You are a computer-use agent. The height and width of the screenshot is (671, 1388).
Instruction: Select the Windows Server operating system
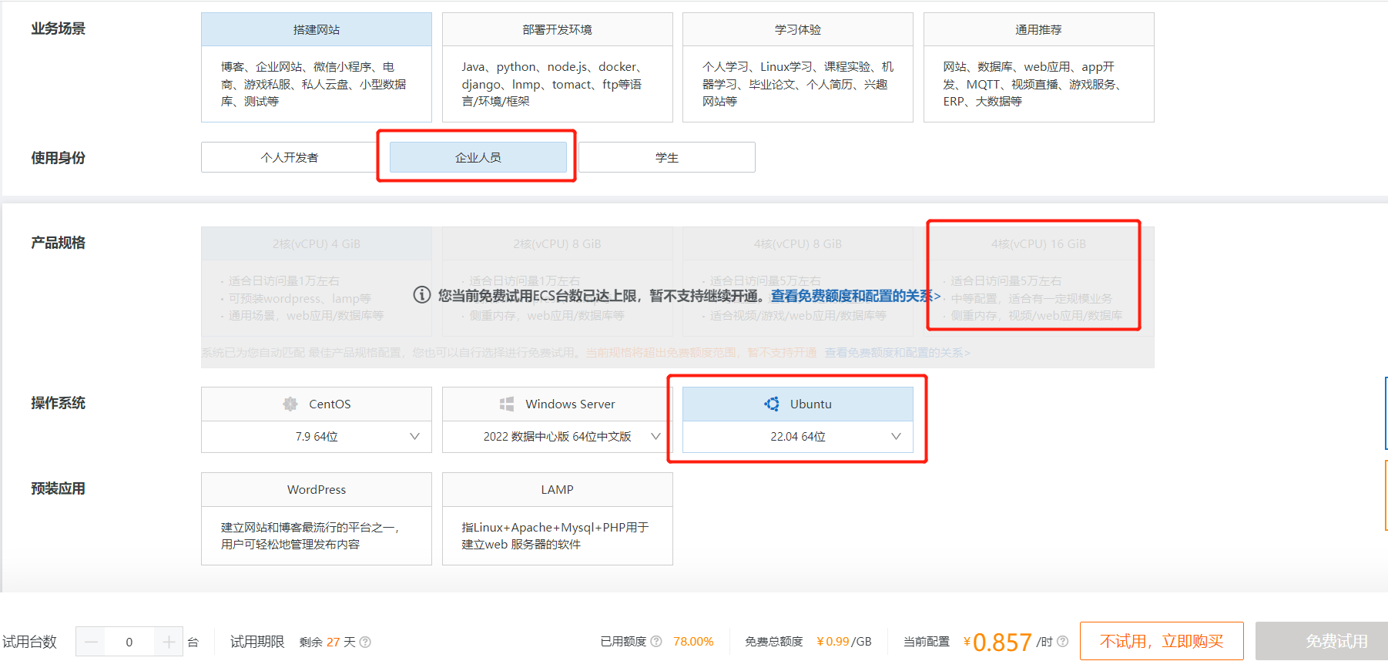[558, 404]
